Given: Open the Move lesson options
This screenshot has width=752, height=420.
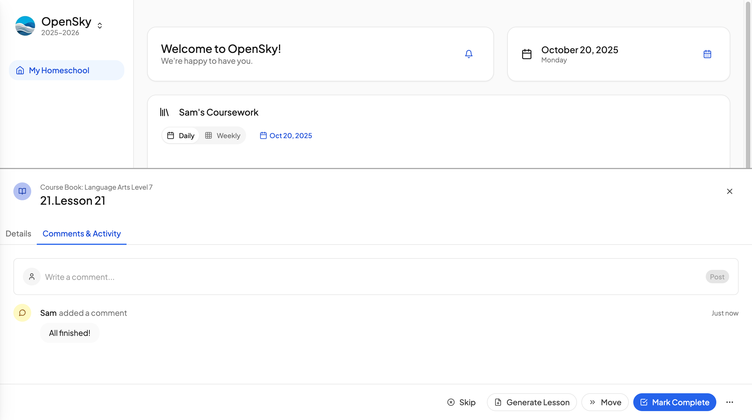Looking at the screenshot, I should tap(605, 402).
